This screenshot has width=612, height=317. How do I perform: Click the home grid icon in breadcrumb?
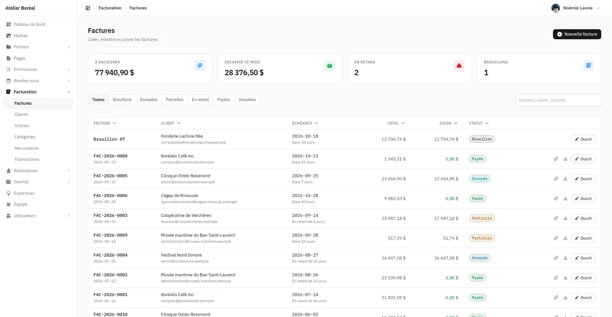[x=88, y=8]
